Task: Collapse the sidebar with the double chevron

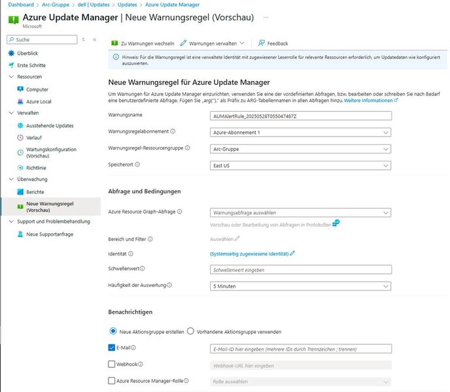Action: (x=95, y=40)
